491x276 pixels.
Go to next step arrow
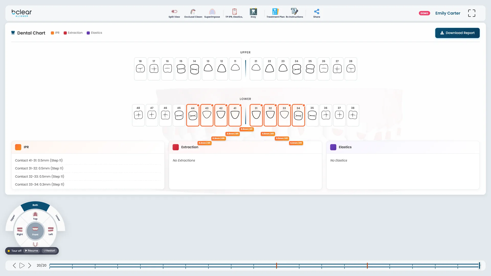click(30, 266)
